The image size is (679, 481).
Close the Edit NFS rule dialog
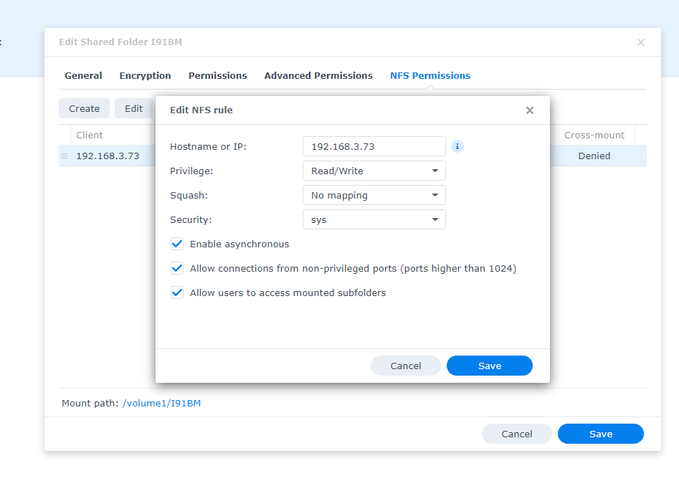[x=529, y=110]
